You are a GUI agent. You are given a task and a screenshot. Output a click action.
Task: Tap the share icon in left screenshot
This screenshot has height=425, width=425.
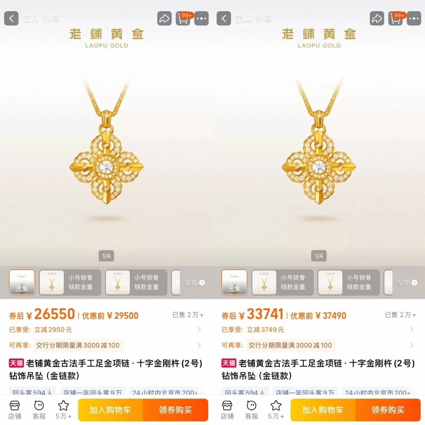(164, 19)
